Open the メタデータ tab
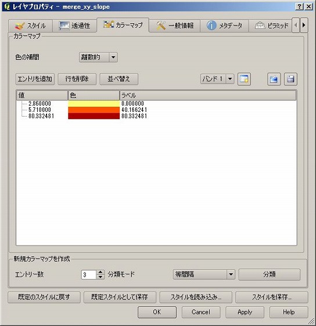 click(x=224, y=26)
